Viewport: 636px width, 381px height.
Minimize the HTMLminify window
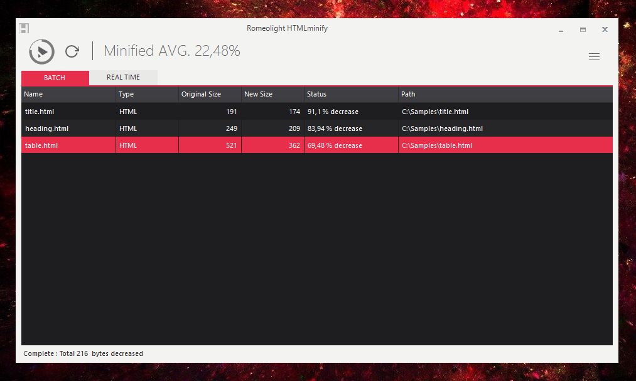[x=561, y=29]
